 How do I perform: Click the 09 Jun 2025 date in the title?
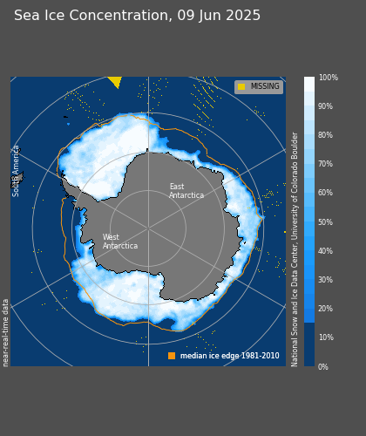point(219,16)
